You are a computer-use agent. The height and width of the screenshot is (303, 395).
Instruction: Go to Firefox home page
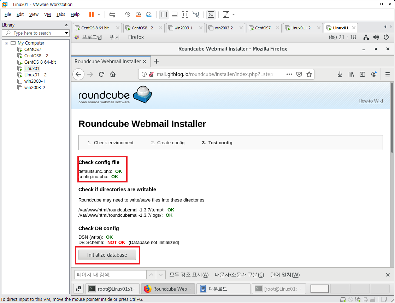point(113,74)
